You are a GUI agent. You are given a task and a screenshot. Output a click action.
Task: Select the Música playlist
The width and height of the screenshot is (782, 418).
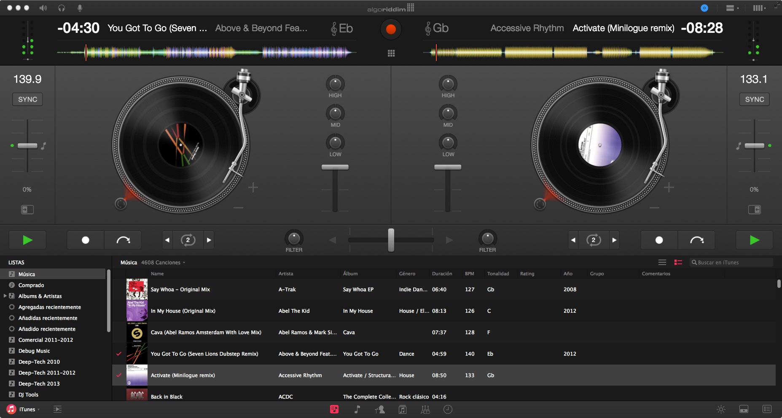click(53, 274)
